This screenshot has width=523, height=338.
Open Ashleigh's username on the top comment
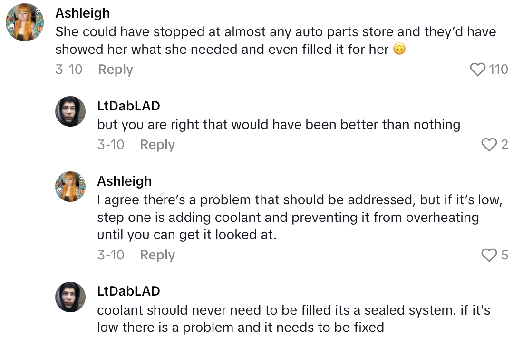click(x=83, y=13)
